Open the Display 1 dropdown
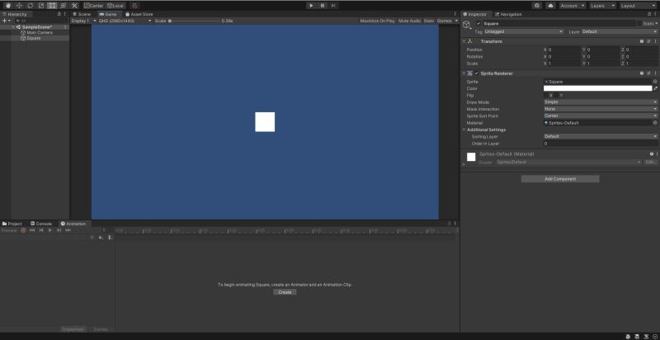The width and height of the screenshot is (660, 340). [x=84, y=21]
